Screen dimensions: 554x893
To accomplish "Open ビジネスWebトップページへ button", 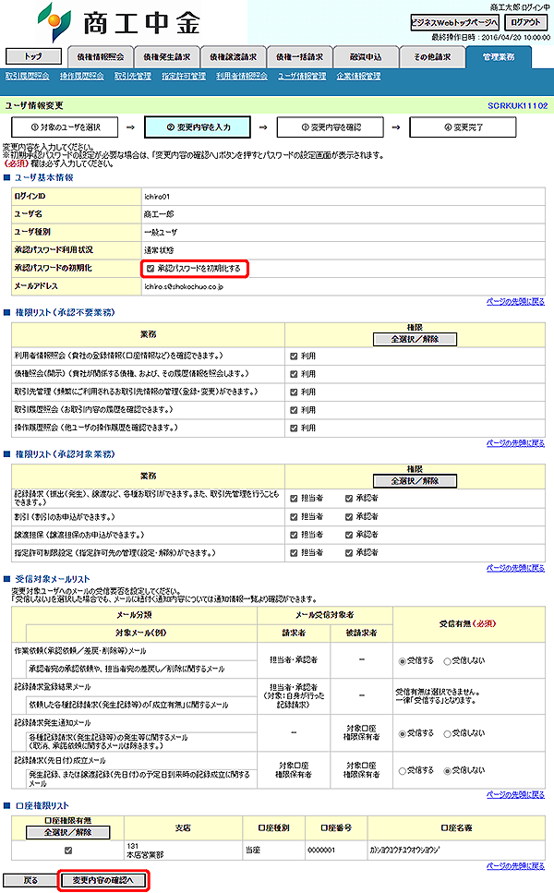I will click(454, 22).
